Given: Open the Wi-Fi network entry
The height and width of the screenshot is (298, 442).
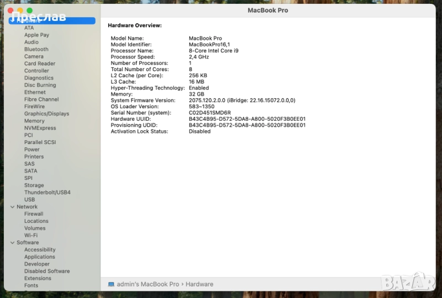Looking at the screenshot, I should [31, 236].
